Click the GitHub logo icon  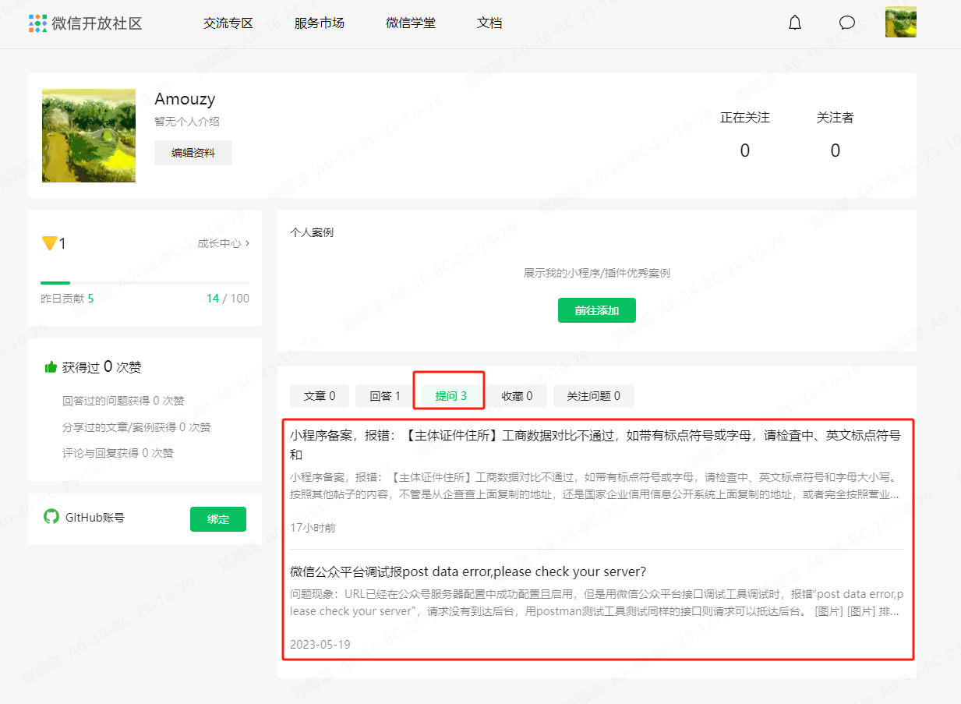coord(51,517)
